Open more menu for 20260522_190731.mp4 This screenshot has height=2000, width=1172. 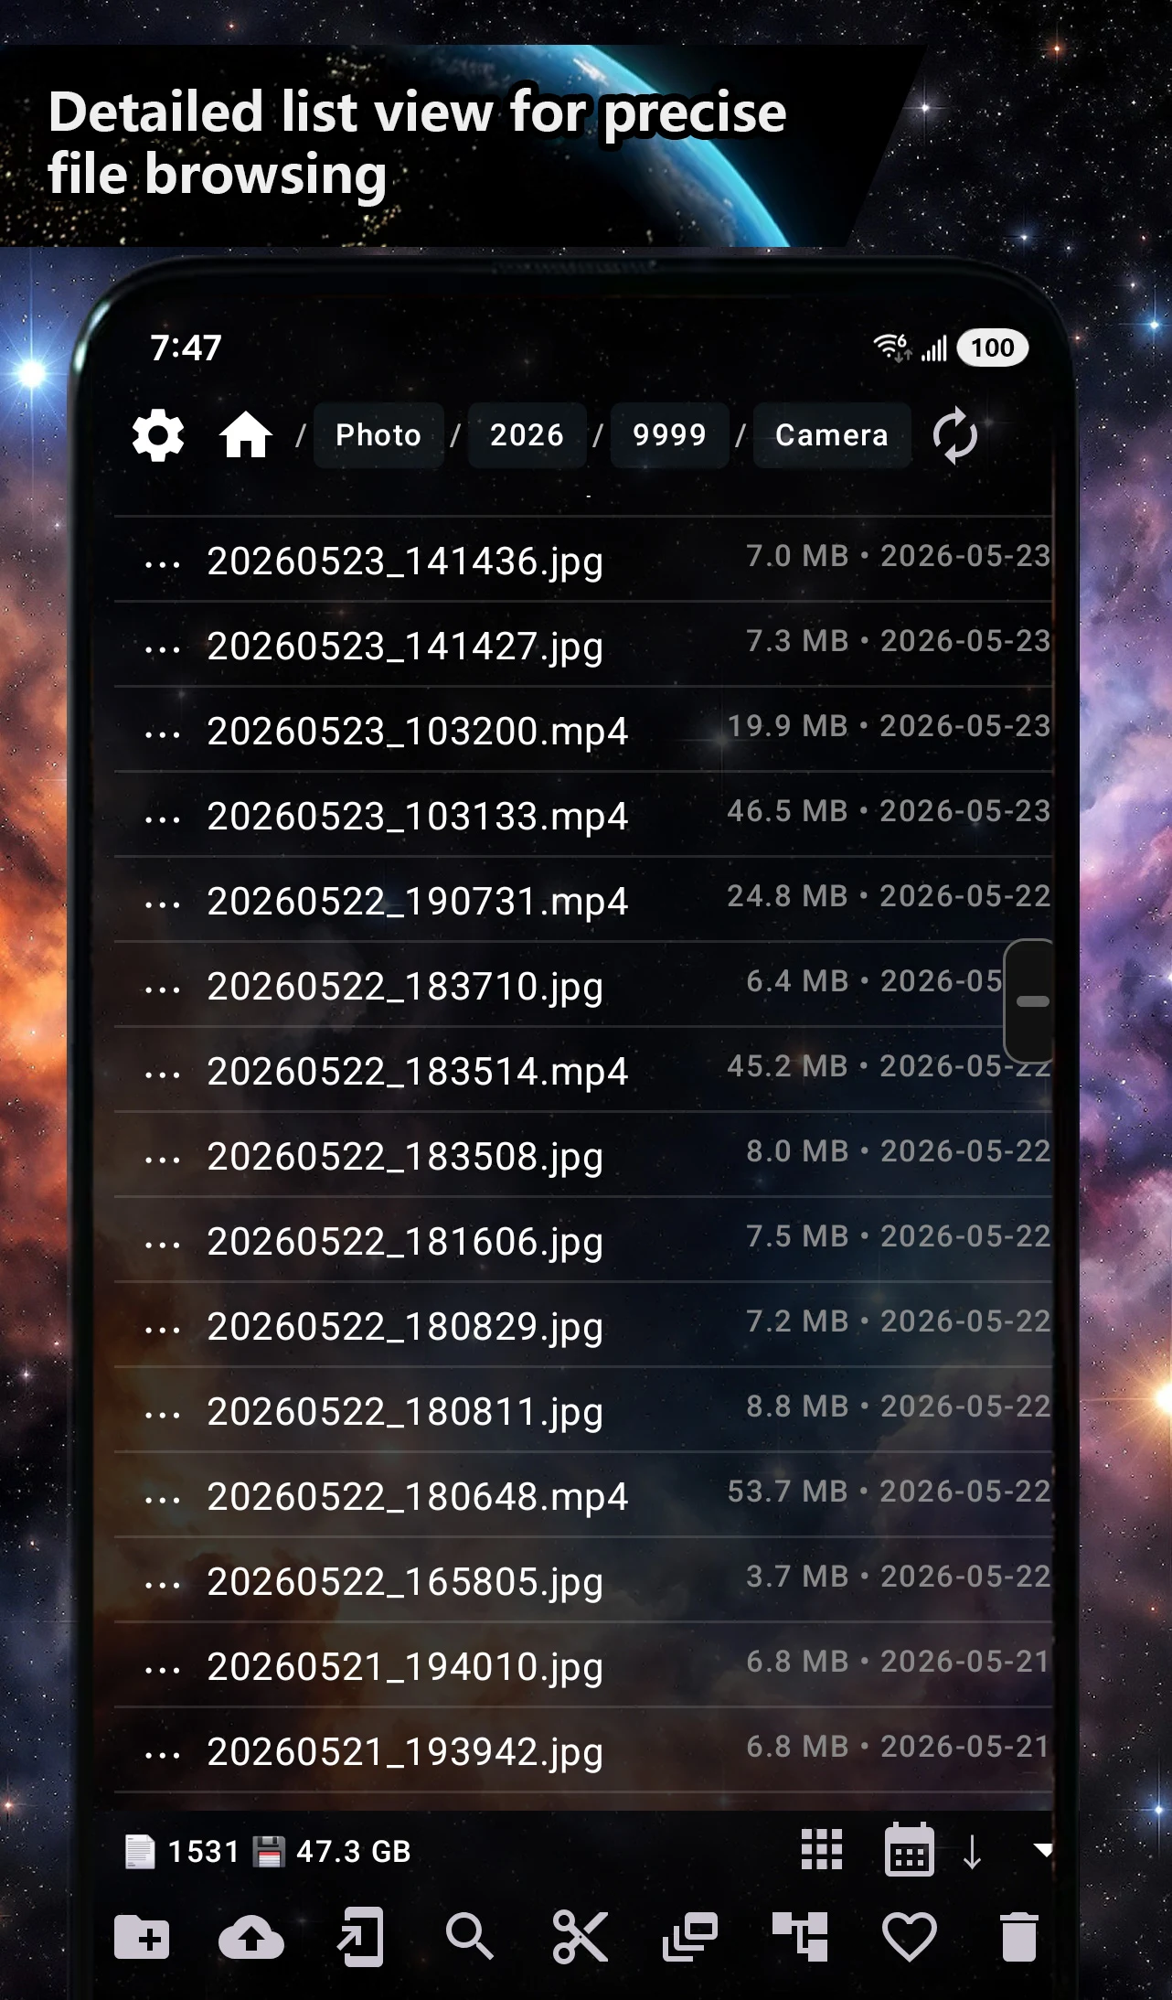click(163, 904)
